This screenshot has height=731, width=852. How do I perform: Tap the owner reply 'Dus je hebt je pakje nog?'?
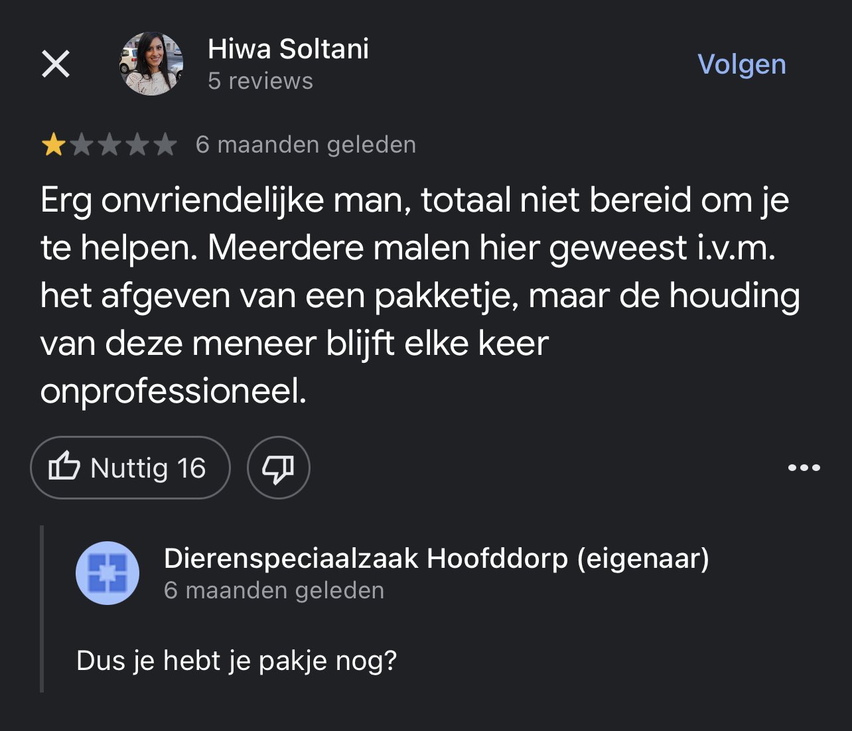coord(236,661)
